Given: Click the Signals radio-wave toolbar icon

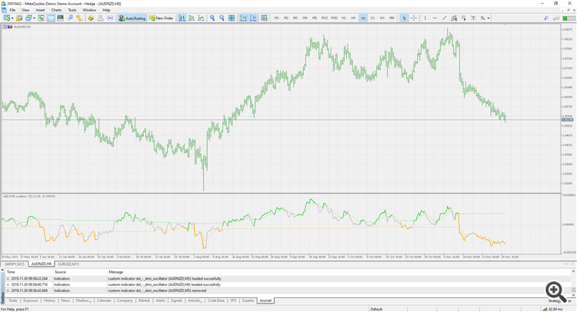Looking at the screenshot, I should click(110, 18).
